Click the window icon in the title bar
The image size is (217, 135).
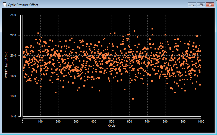tap(4, 5)
